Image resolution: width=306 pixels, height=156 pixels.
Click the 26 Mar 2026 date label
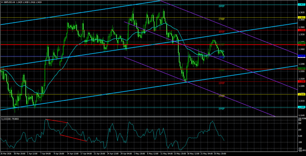point(6,154)
